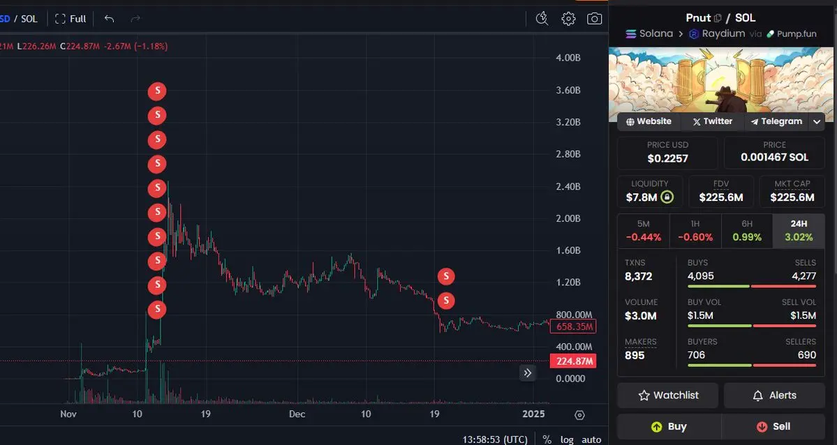Image resolution: width=837 pixels, height=445 pixels.
Task: Click the undo arrow in chart toolbar
Action: click(x=110, y=19)
